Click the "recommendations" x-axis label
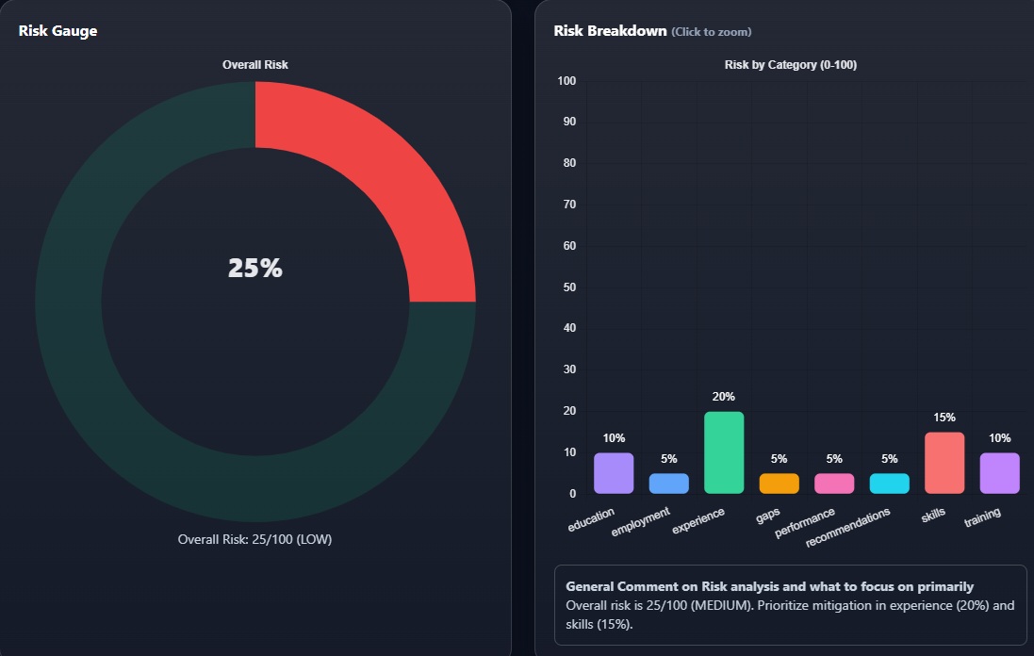Screen dimensions: 1034x656 [x=848, y=529]
